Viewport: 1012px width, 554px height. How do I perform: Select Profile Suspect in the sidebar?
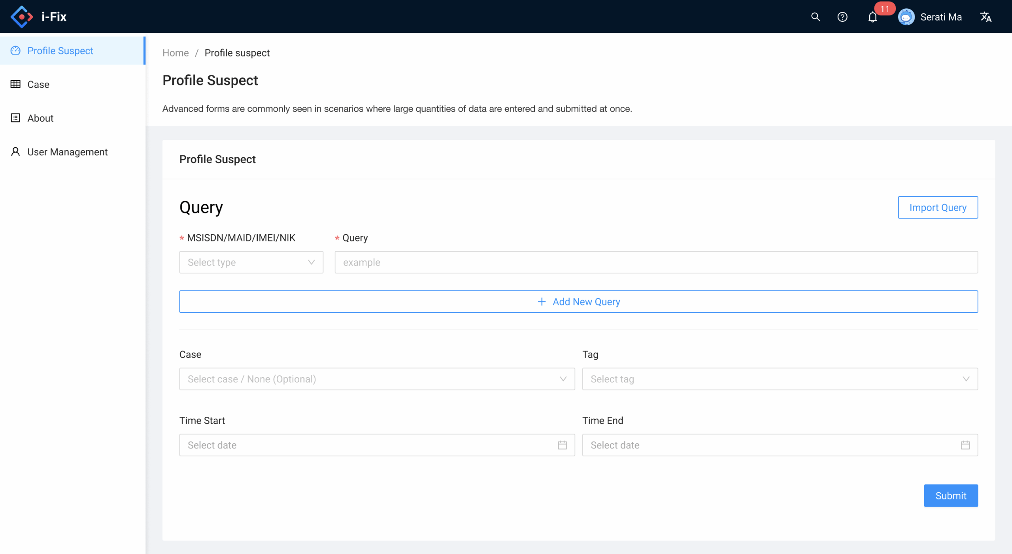(60, 51)
